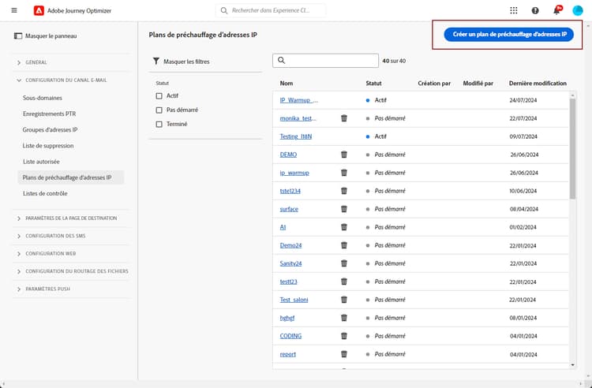This screenshot has width=592, height=388.
Task: Open the help question mark icon
Action: click(x=536, y=10)
